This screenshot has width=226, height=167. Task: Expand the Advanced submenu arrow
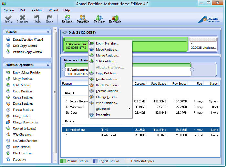[x=129, y=109]
